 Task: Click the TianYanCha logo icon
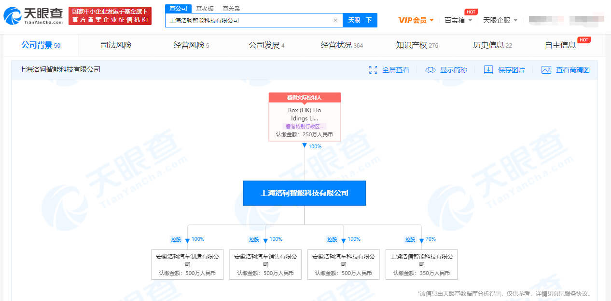pyautogui.click(x=12, y=17)
